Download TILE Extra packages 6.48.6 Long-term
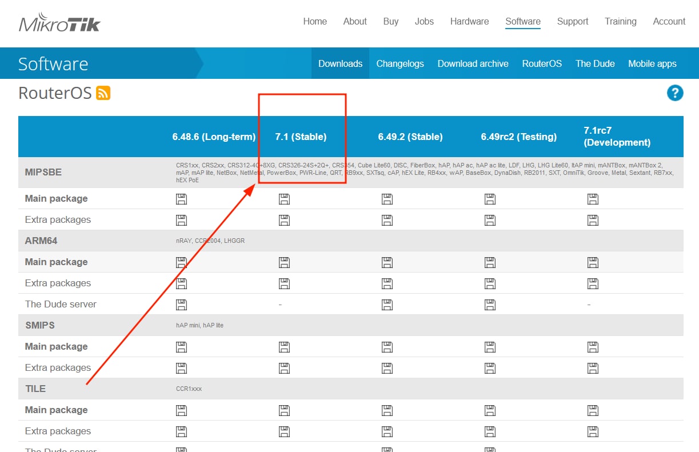This screenshot has width=699, height=452. 181,431
